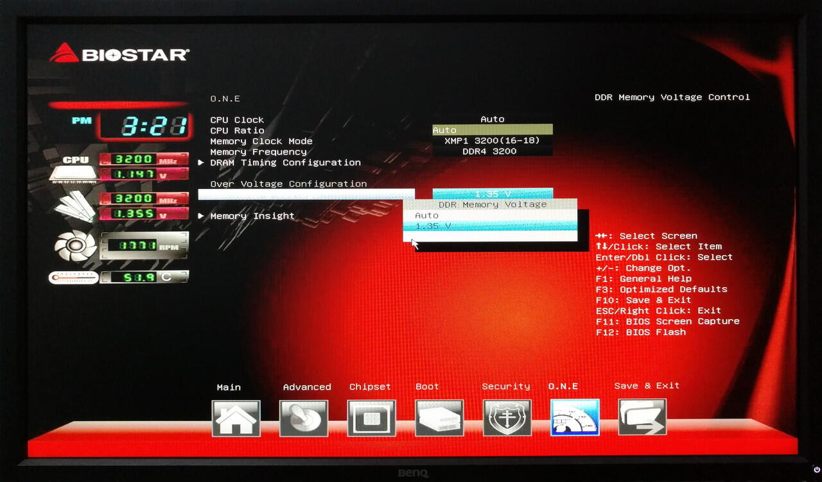Click the fan speed icon
Image resolution: width=822 pixels, height=482 pixels.
pos(75,246)
